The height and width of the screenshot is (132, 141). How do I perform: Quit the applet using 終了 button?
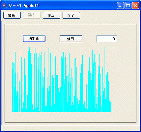click(71, 15)
